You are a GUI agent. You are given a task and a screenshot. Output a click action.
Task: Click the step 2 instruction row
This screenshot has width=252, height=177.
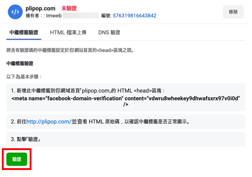click(126, 122)
